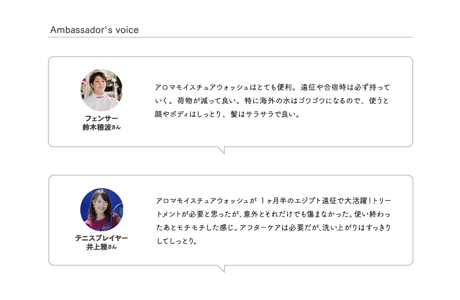Click the phrase 遠征や合宿時は必ず持って
The height and width of the screenshot is (300, 460).
tap(345, 87)
